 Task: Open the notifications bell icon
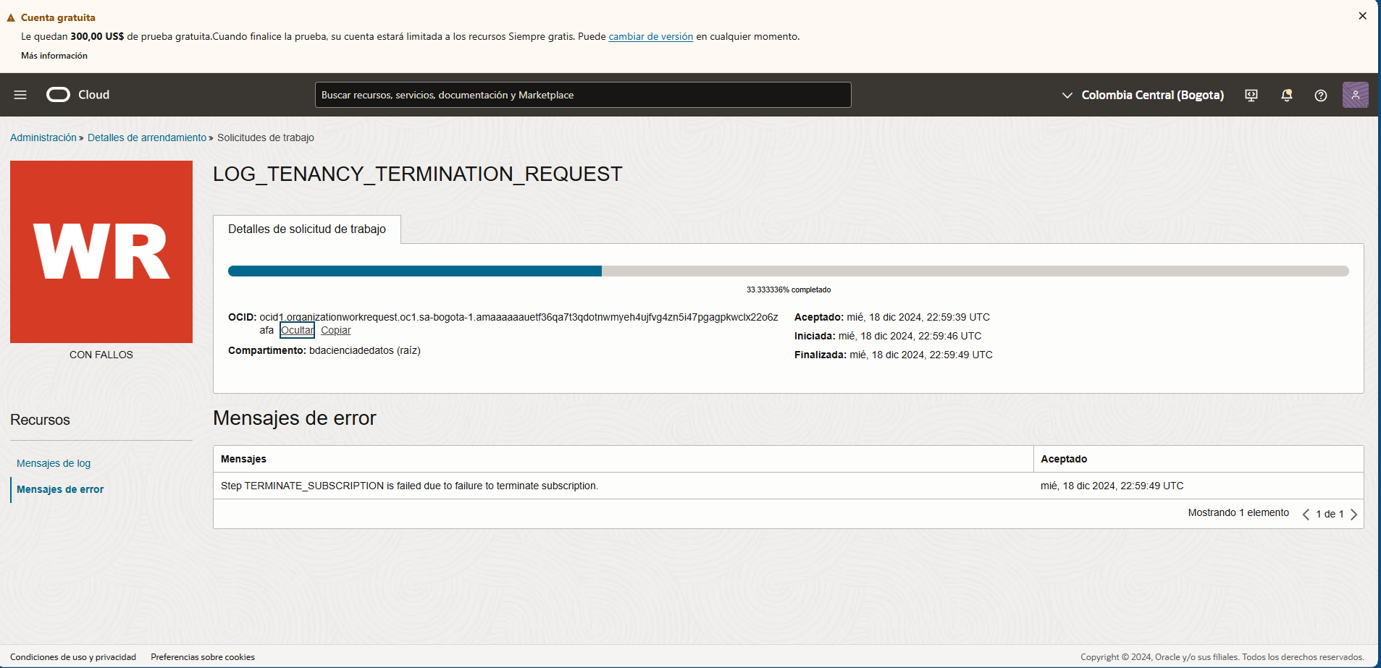1287,96
